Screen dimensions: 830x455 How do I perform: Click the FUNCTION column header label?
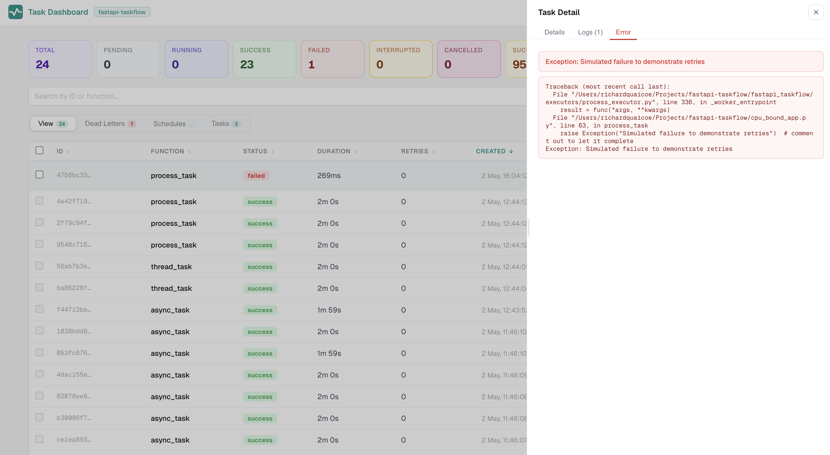167,151
